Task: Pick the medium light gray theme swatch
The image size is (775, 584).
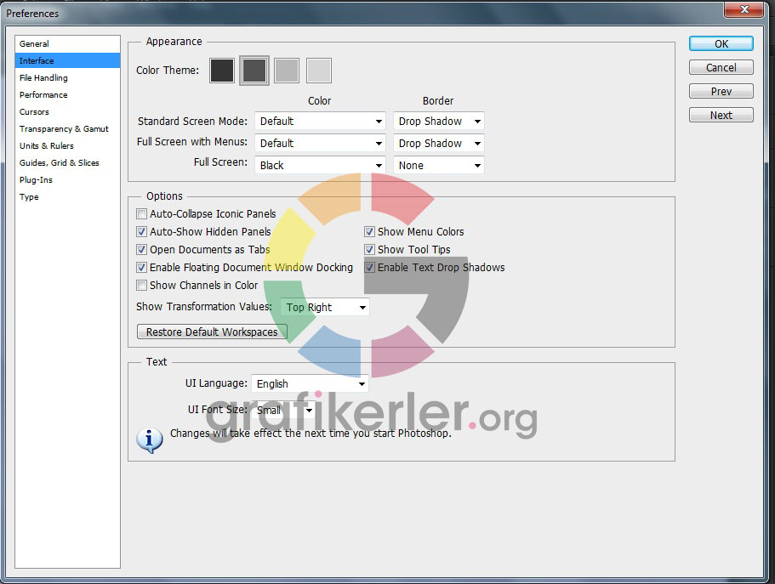Action: [x=287, y=71]
